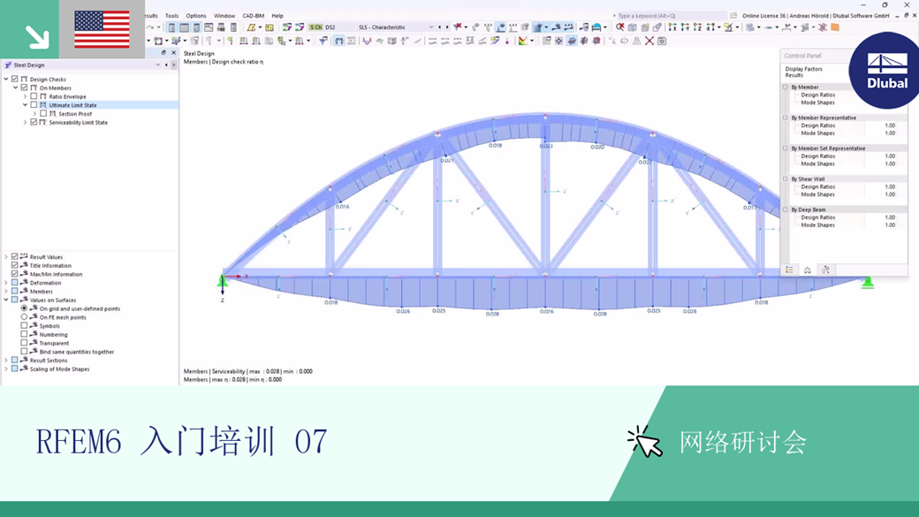The width and height of the screenshot is (919, 517).
Task: Click the filter funnel icon in second toolbar
Action: (323, 41)
